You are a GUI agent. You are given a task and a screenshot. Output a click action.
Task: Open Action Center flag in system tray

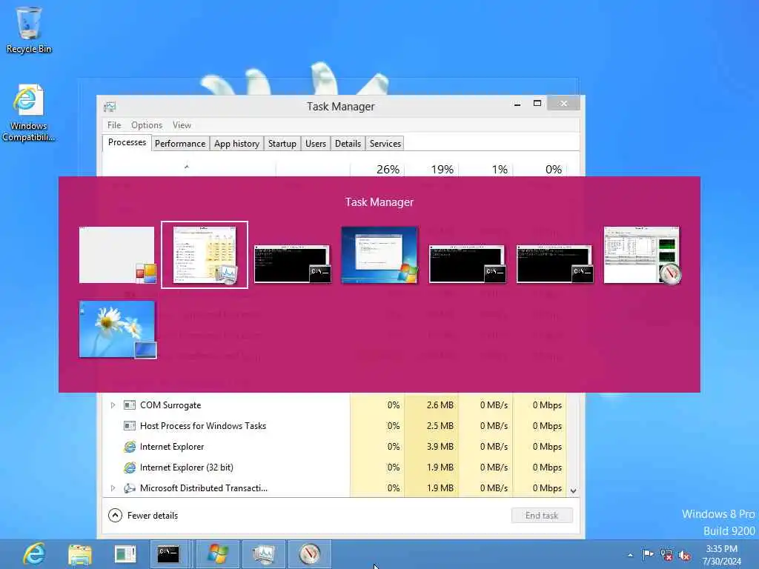[x=648, y=554]
